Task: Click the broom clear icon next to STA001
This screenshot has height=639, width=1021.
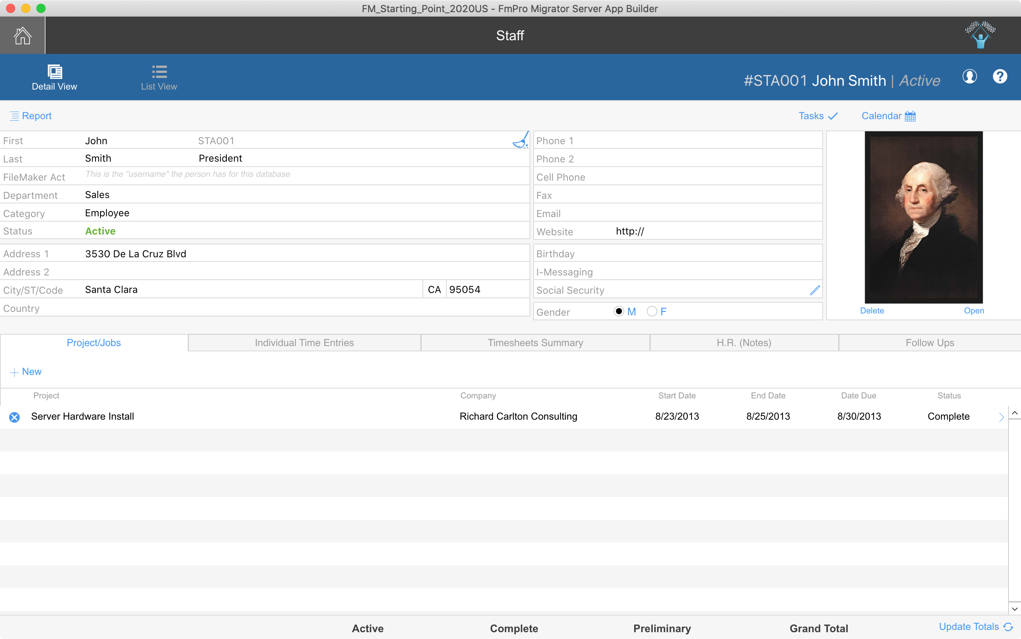Action: tap(521, 140)
